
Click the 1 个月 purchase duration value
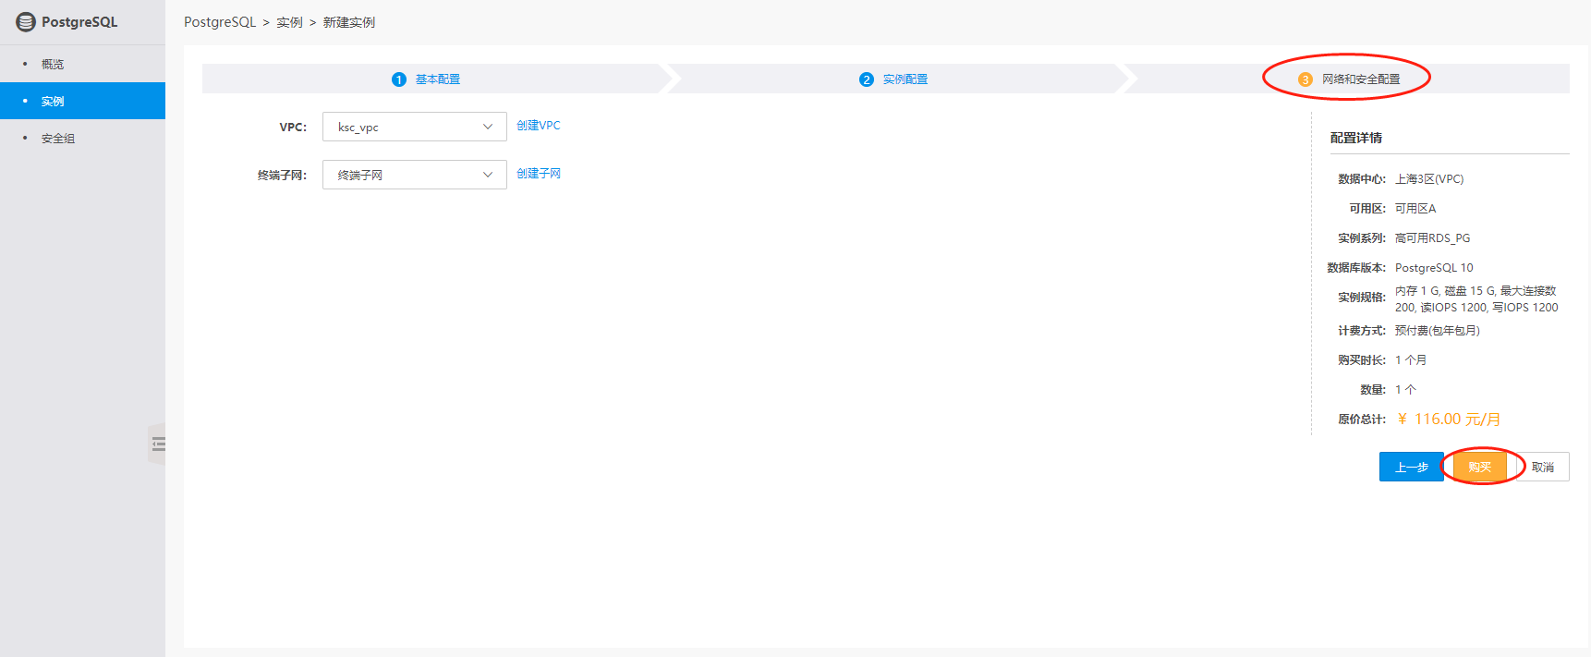(x=1411, y=360)
